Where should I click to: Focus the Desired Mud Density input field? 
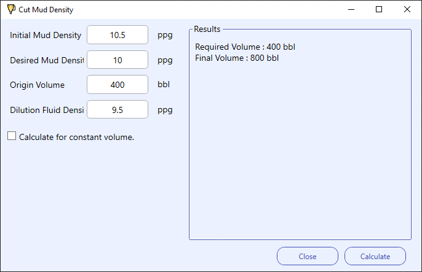point(117,60)
